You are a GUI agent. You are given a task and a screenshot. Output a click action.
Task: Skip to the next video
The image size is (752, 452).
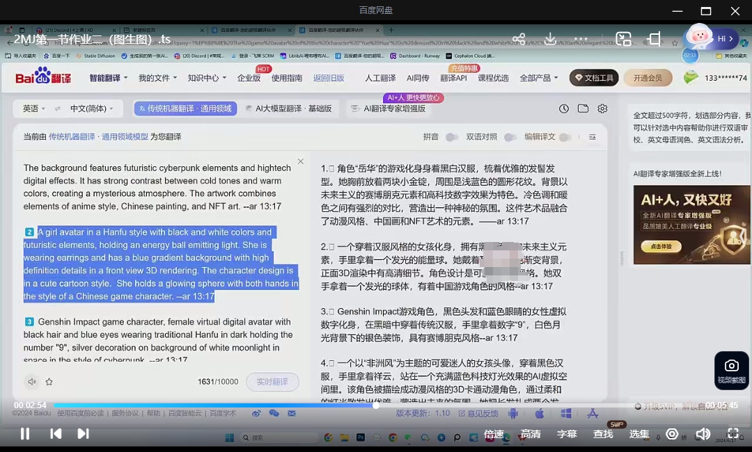(83, 434)
